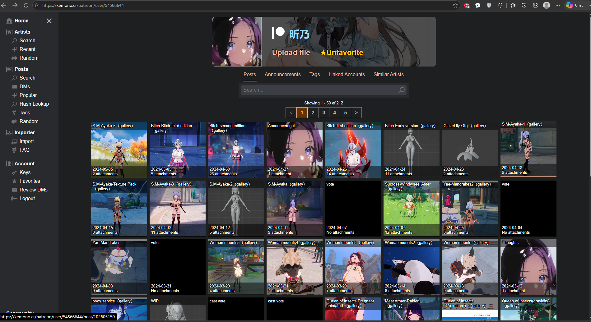
Task: Open the browser profile avatar
Action: (x=547, y=5)
